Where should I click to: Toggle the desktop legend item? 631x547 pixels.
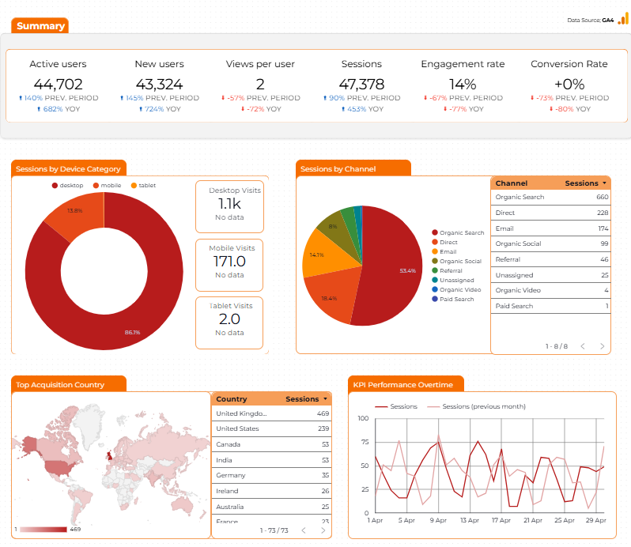68,186
